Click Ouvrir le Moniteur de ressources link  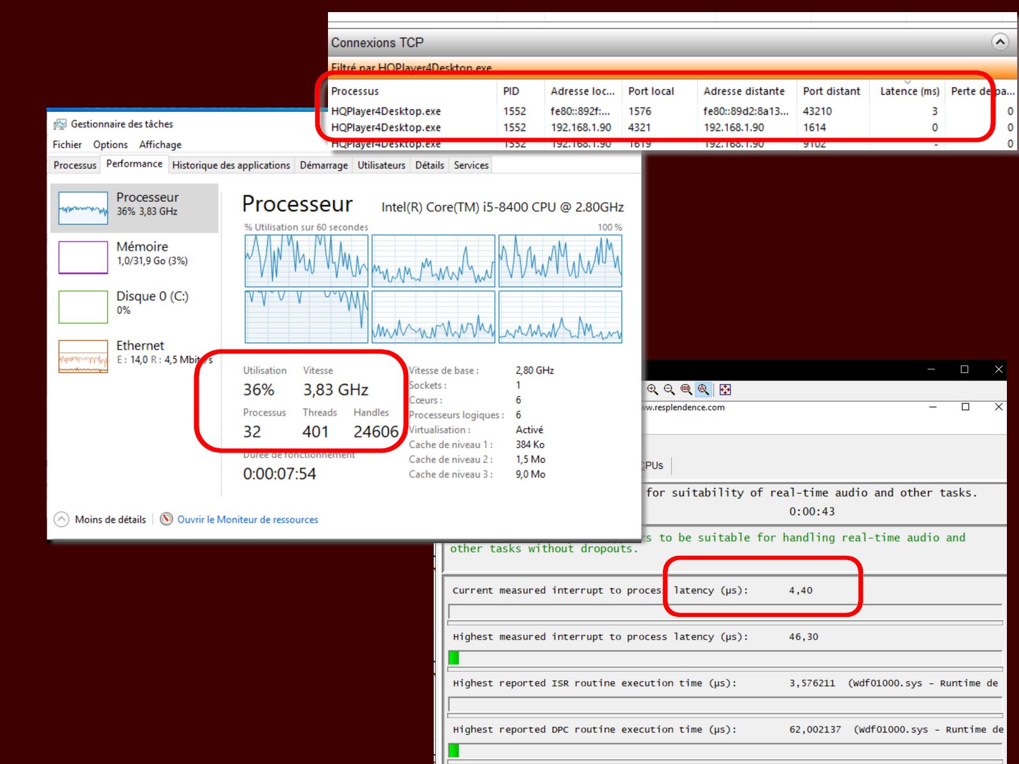[247, 520]
